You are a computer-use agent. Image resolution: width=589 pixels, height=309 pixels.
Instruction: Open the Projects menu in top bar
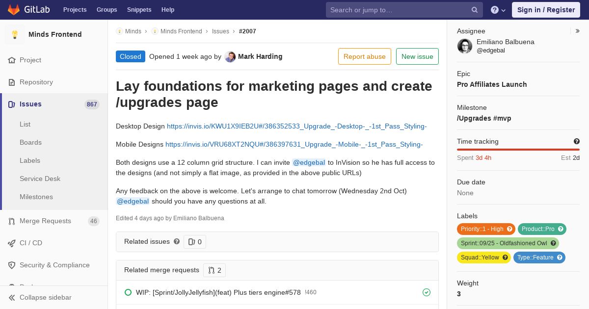tap(75, 10)
